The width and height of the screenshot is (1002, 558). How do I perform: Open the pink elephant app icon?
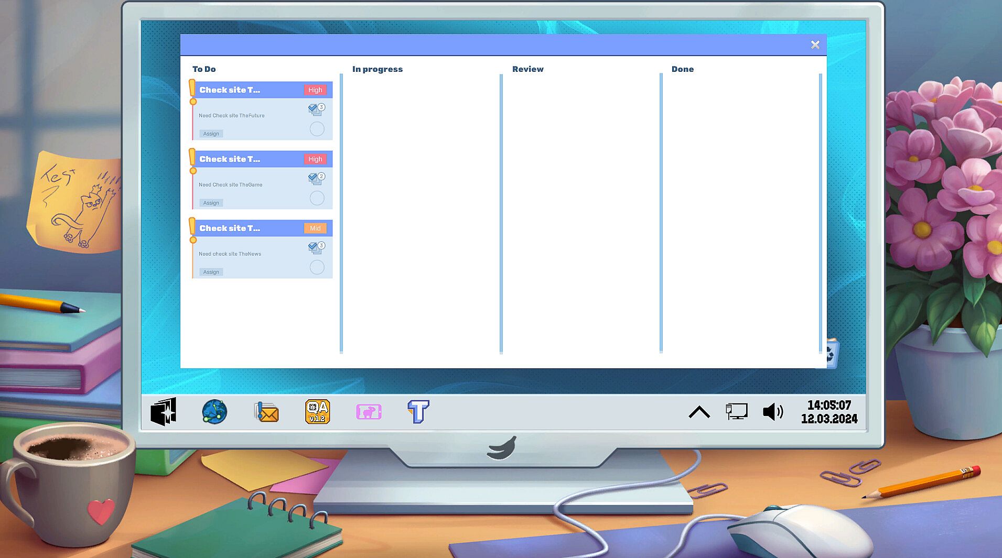tap(369, 412)
